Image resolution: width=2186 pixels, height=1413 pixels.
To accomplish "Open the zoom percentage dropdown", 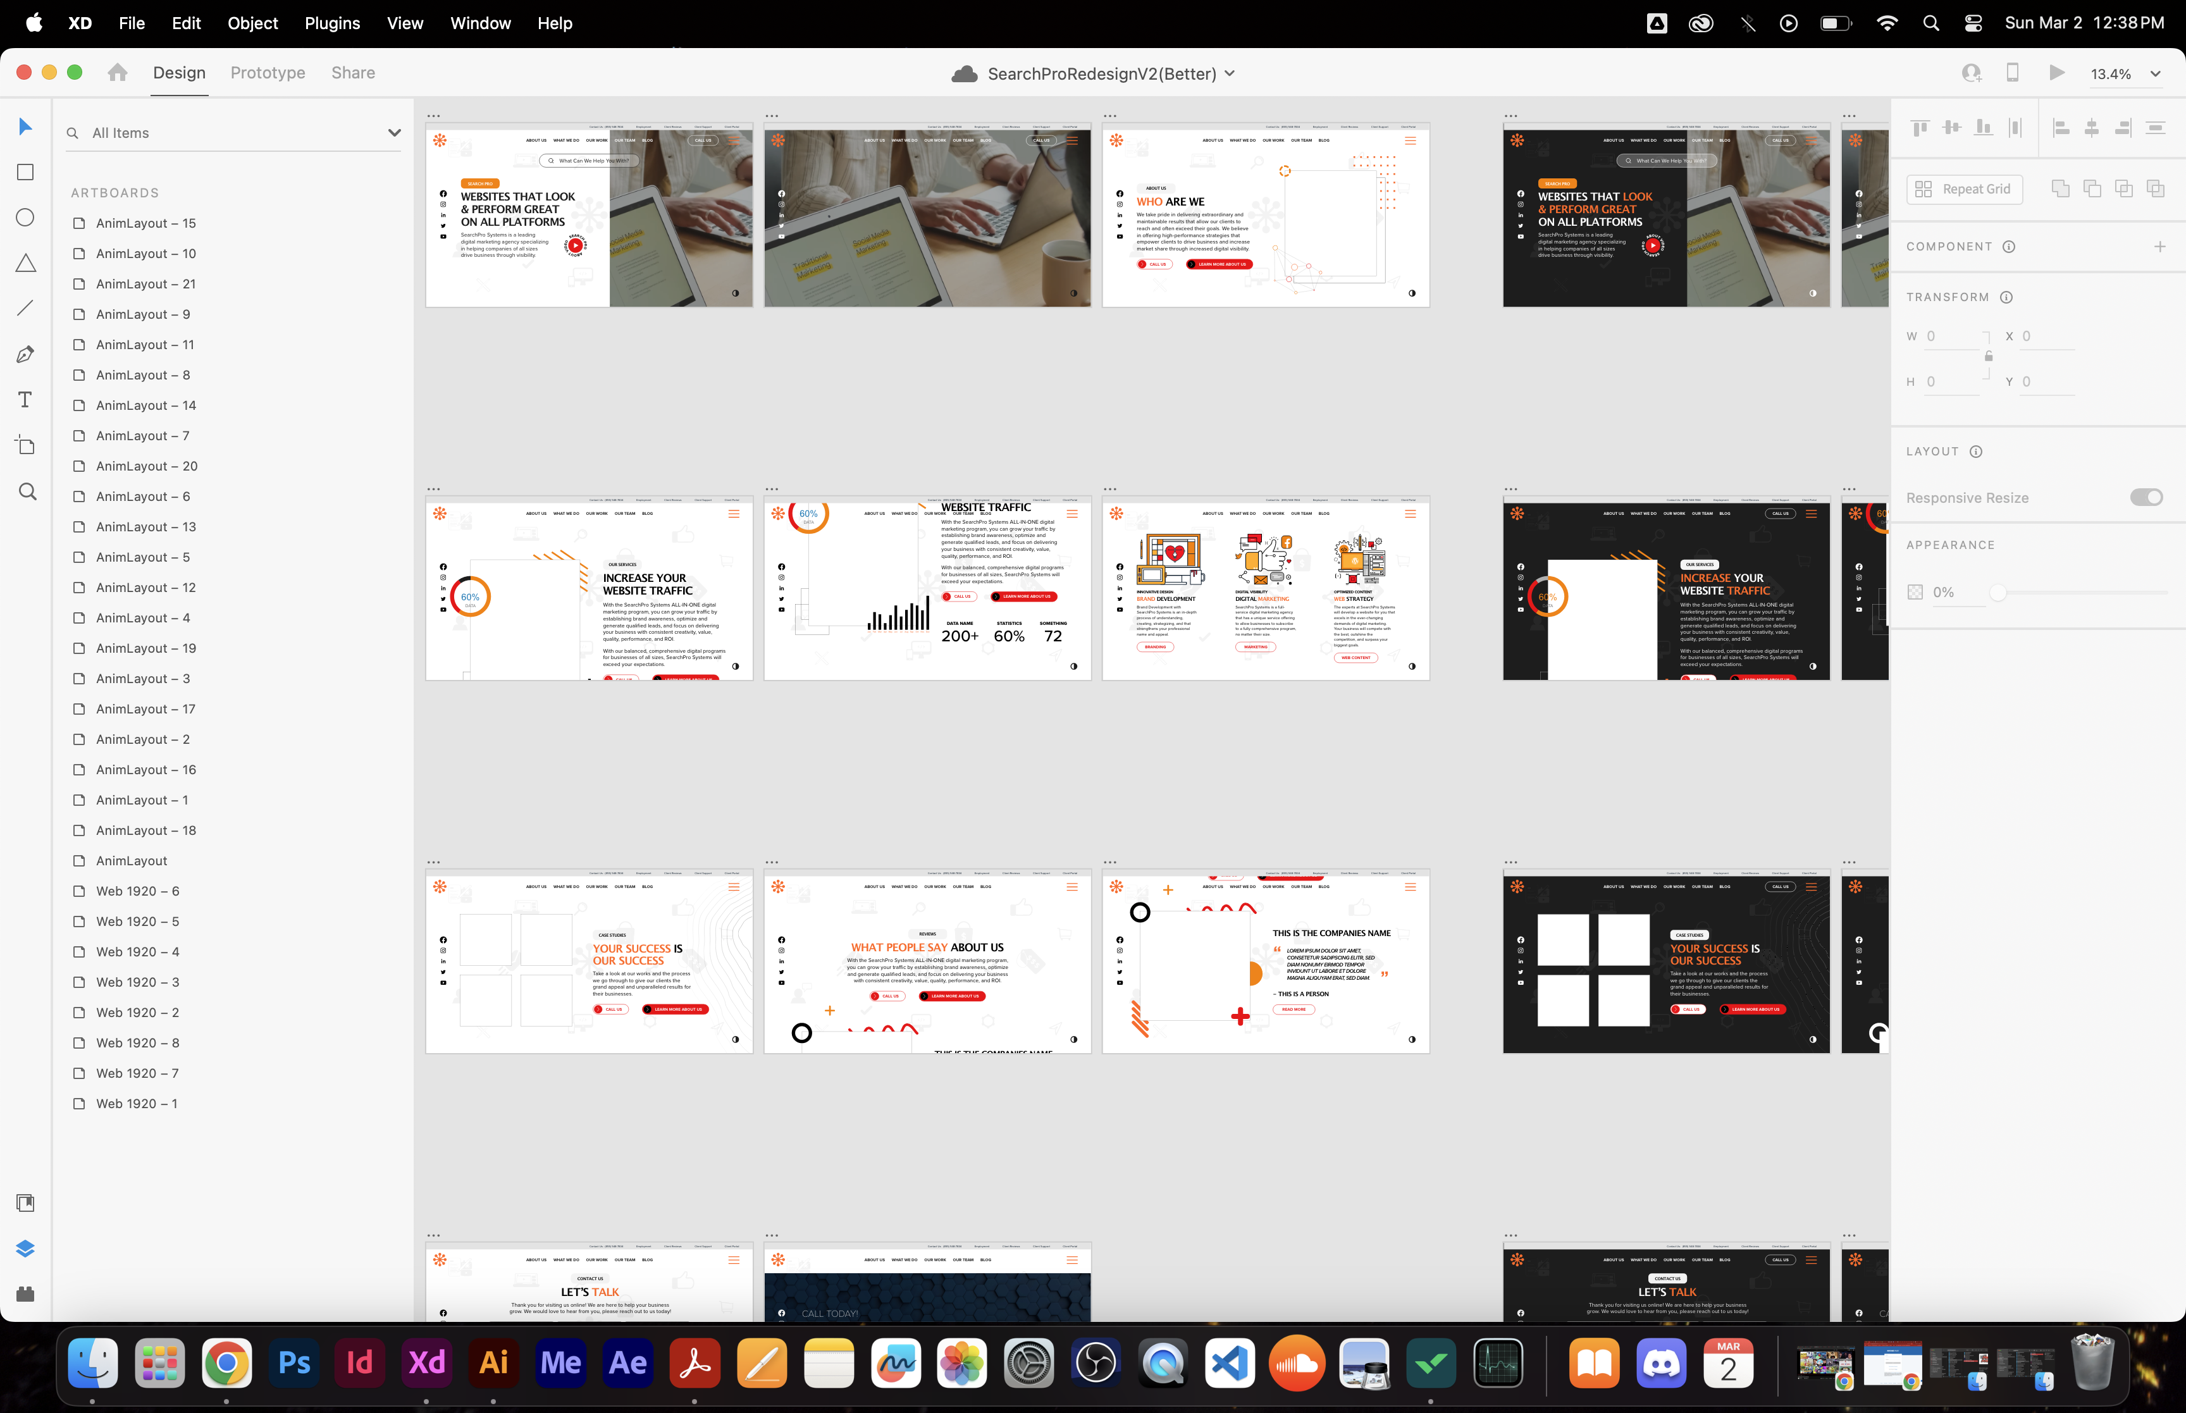I will click(2155, 75).
